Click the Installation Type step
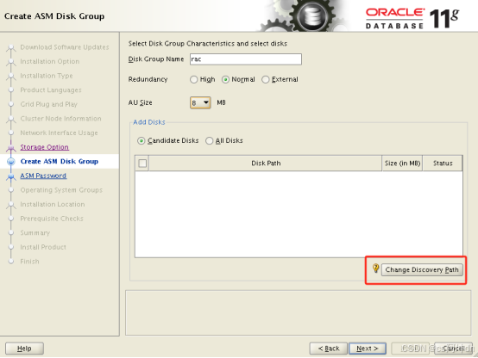 coord(47,76)
